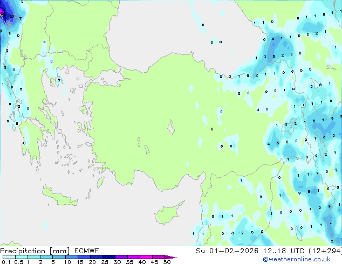Pick the 10–15 mm legend swatch
The height and width of the screenshot is (264, 342).
click(x=71, y=257)
